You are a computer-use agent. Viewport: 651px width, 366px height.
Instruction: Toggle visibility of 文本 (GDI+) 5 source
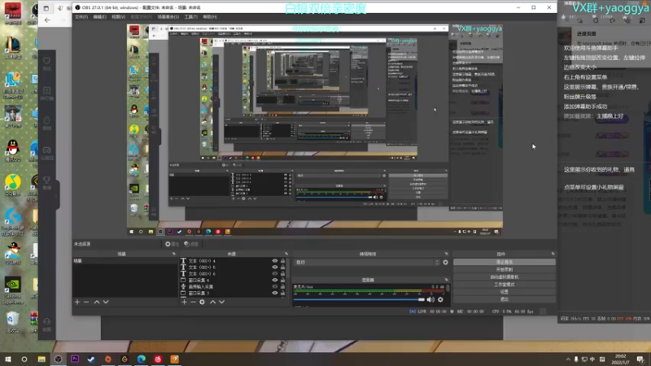(275, 268)
